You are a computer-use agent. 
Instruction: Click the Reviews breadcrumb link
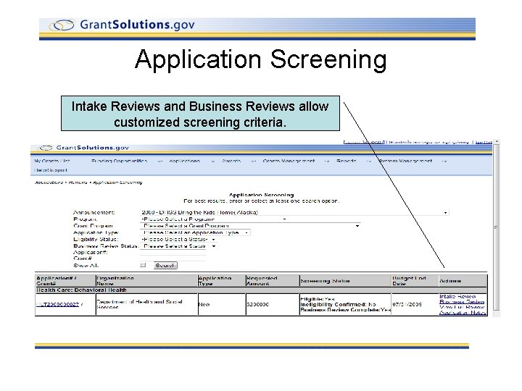click(78, 182)
